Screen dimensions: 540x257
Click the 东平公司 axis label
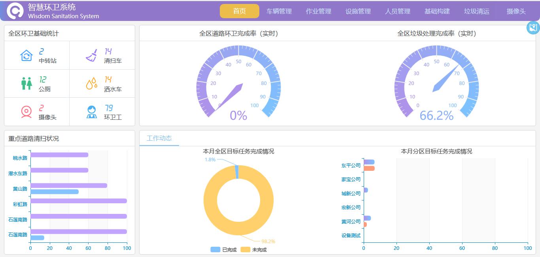click(x=351, y=166)
